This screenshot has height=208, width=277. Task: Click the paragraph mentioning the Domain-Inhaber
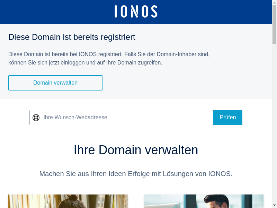coord(109,59)
